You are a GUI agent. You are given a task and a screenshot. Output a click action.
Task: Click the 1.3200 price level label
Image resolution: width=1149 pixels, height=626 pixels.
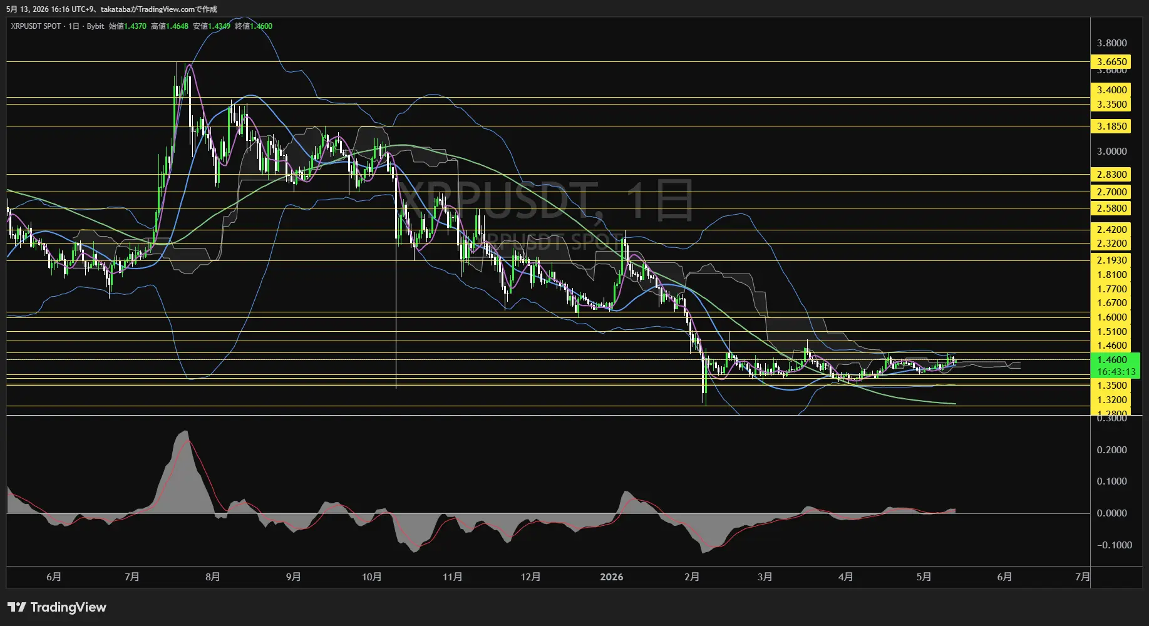[1111, 400]
